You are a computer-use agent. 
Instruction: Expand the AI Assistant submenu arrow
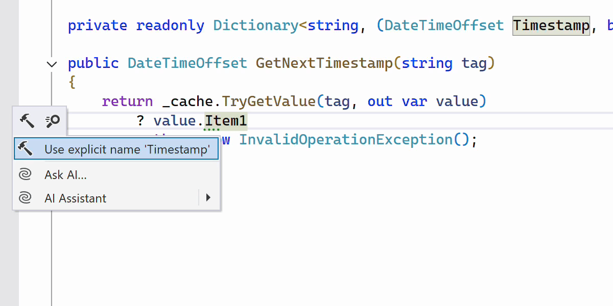pyautogui.click(x=208, y=198)
